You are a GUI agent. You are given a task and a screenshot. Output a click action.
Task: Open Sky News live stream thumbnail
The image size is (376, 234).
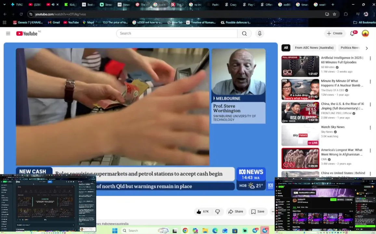coord(300,136)
